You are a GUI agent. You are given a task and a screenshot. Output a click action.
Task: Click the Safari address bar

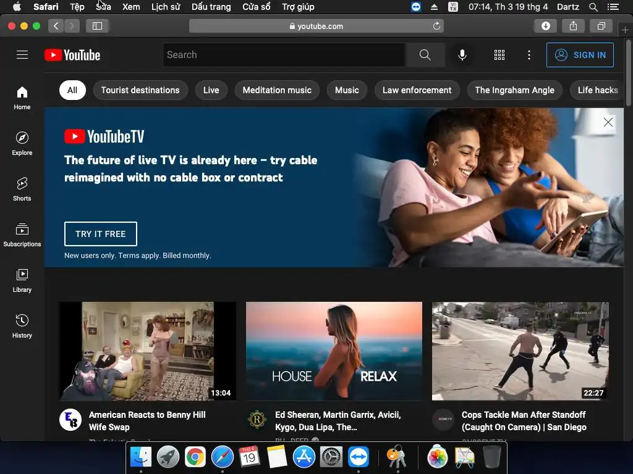316,26
